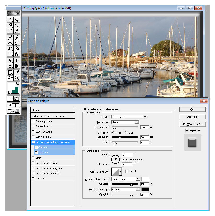Uncheck Biseautage et estampage checkbox
Screen dimensions: 215x216
[x=33, y=142]
